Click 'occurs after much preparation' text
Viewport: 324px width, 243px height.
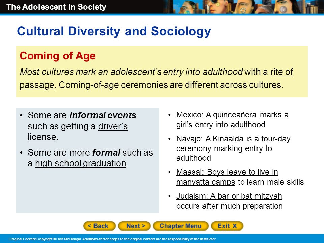[230, 206]
